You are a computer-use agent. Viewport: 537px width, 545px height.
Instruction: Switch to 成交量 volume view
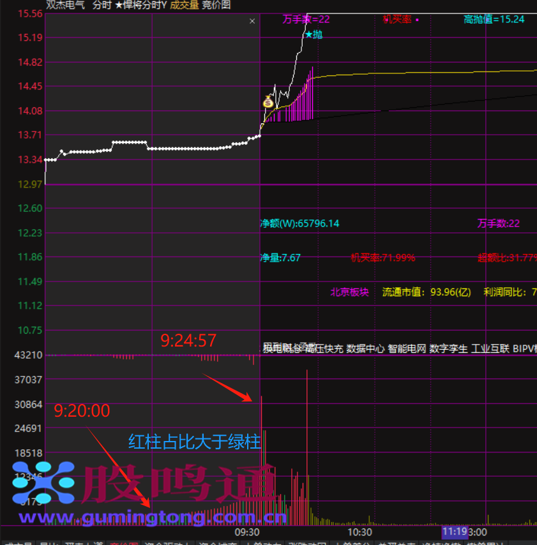tap(184, 5)
